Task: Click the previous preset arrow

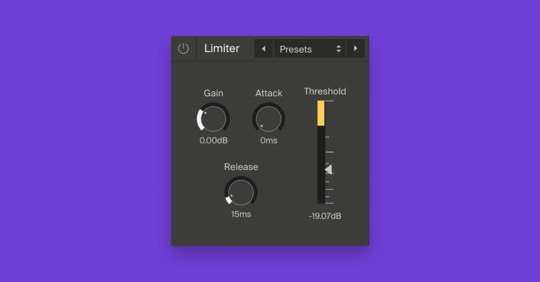Action: pyautogui.click(x=263, y=49)
